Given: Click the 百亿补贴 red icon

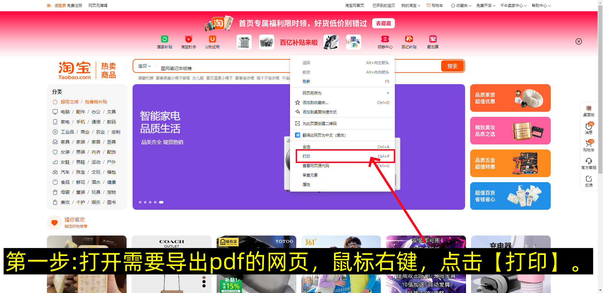Looking at the screenshot, I should pyautogui.click(x=409, y=39).
